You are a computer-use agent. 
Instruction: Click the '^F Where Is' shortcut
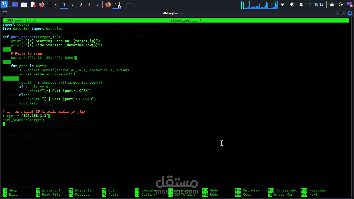(80, 190)
